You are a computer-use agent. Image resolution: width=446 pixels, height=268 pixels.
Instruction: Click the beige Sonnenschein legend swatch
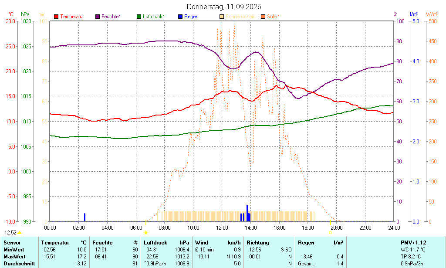point(222,17)
